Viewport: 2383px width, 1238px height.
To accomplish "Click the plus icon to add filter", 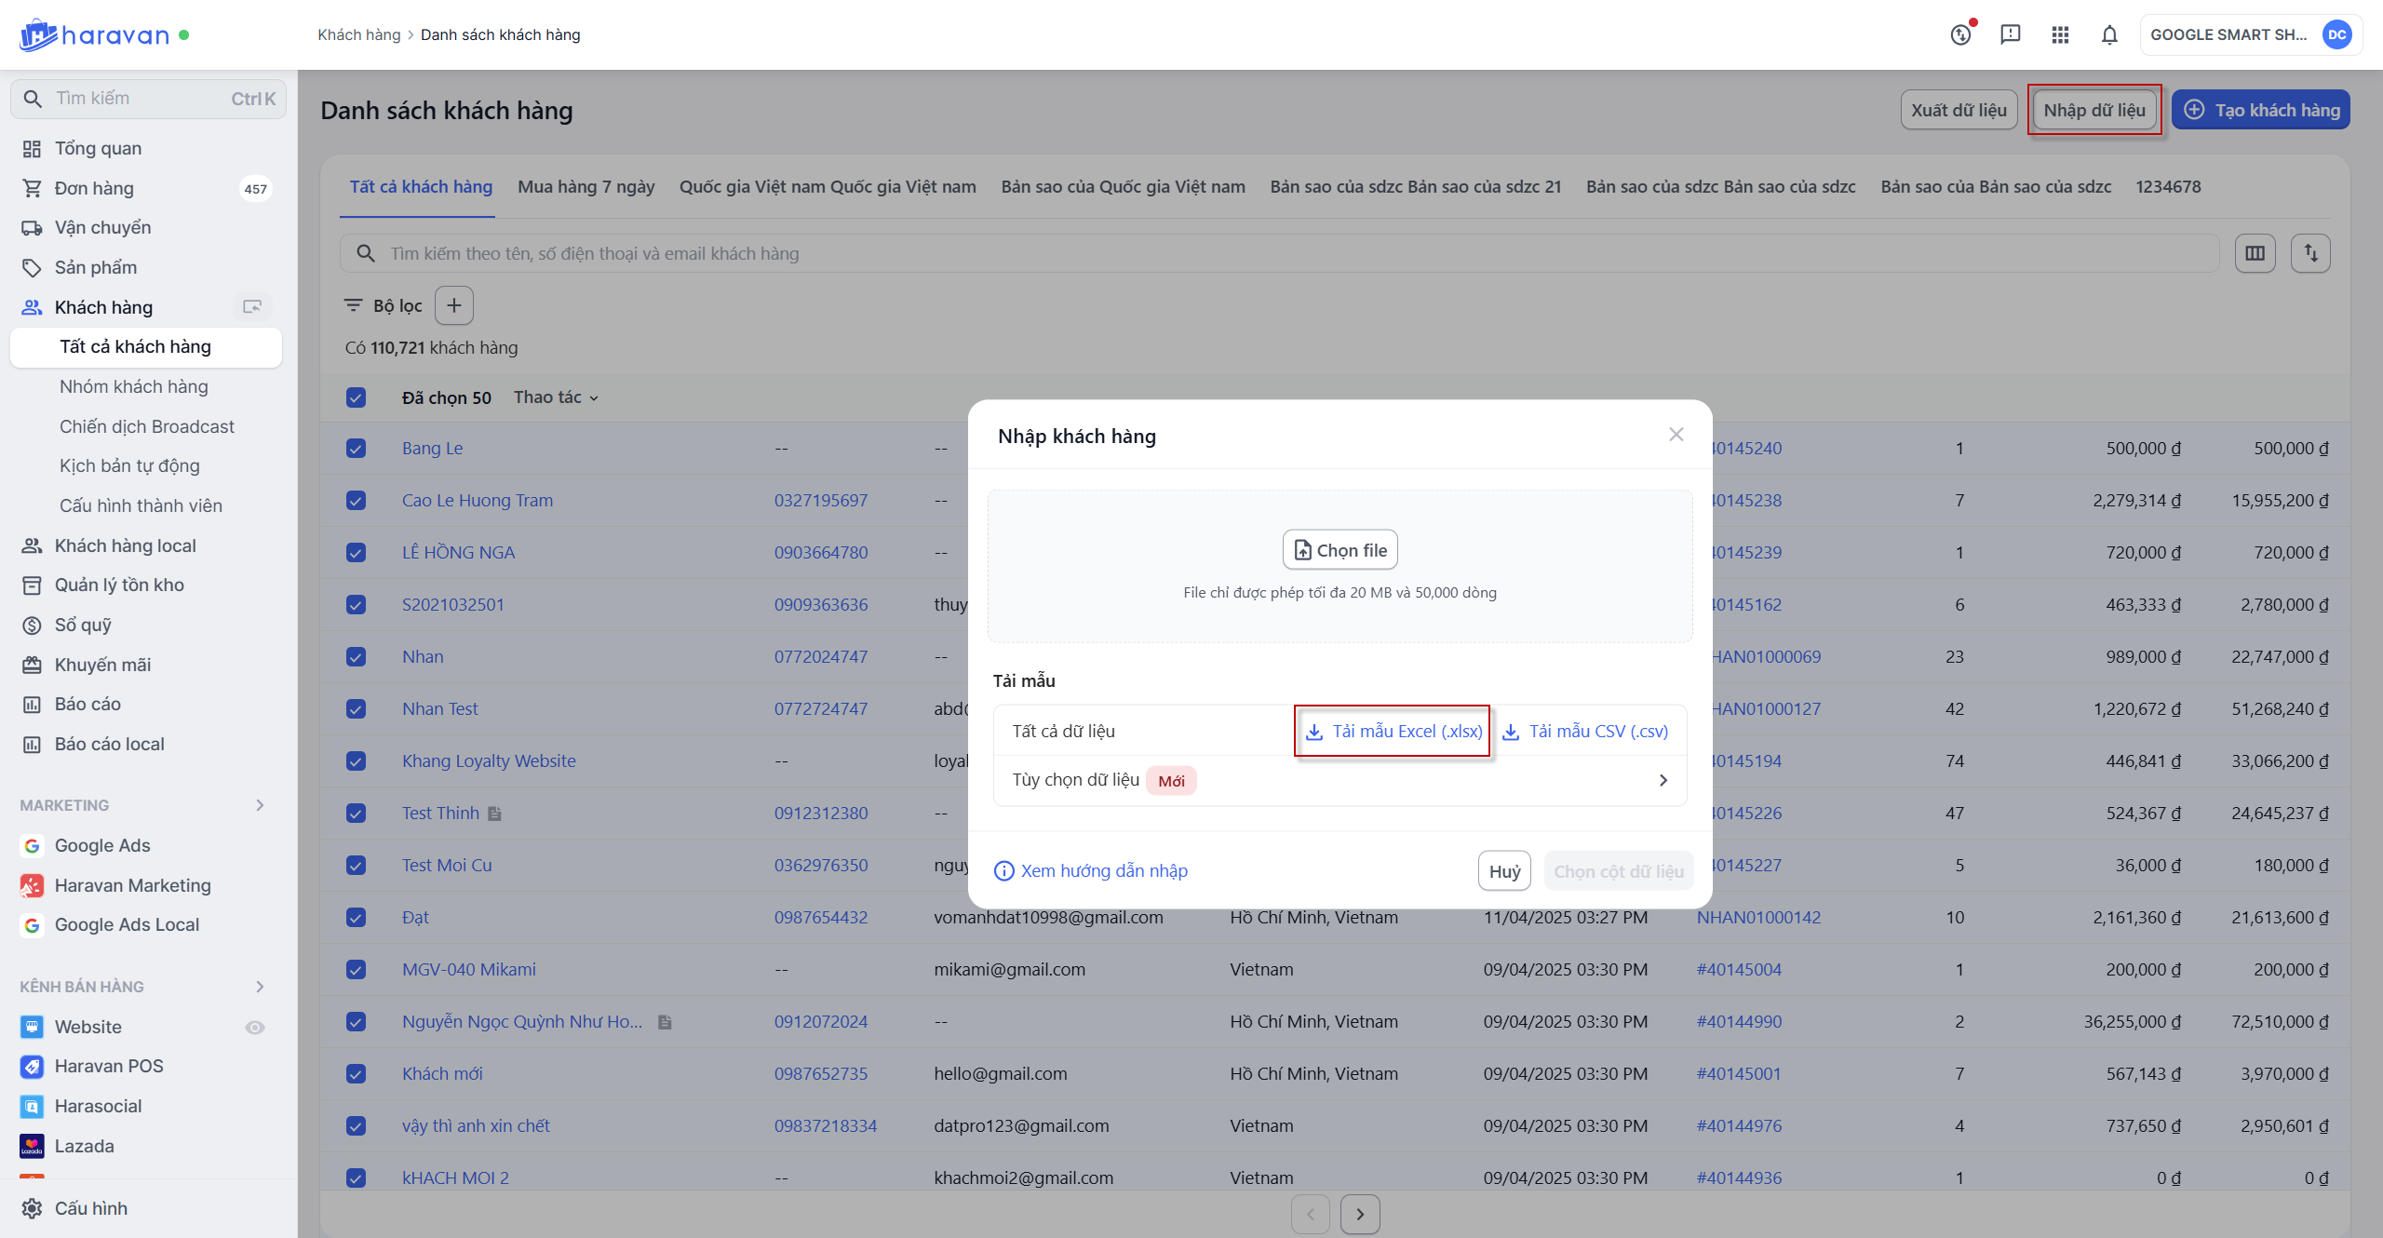I will click(454, 305).
